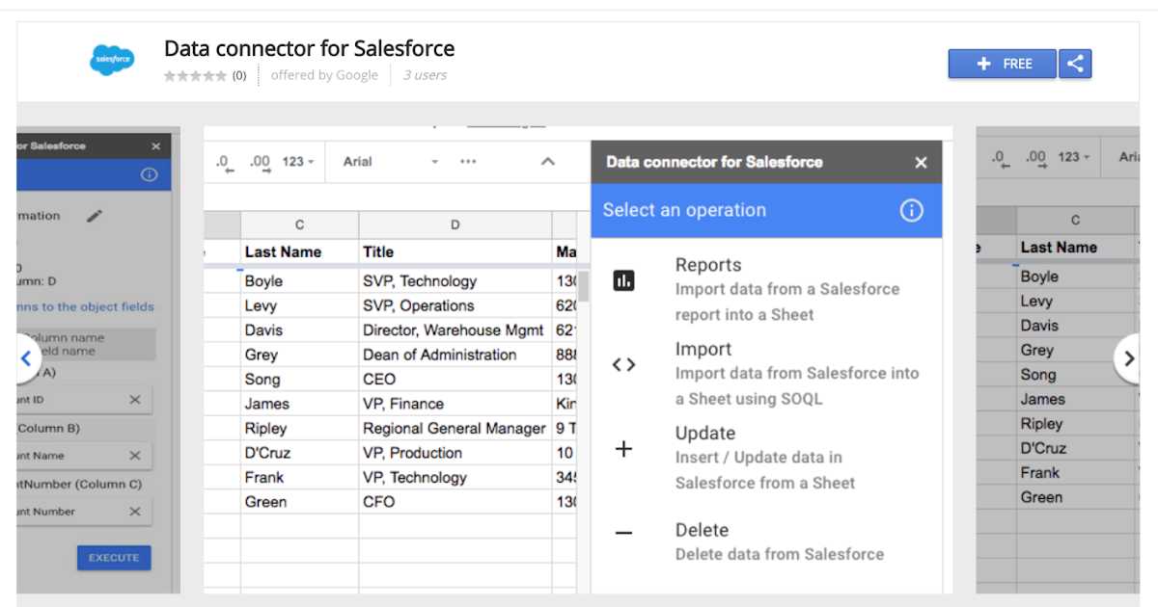The width and height of the screenshot is (1158, 607).
Task: Click the Salesforce cloud logo
Action: pos(112,61)
